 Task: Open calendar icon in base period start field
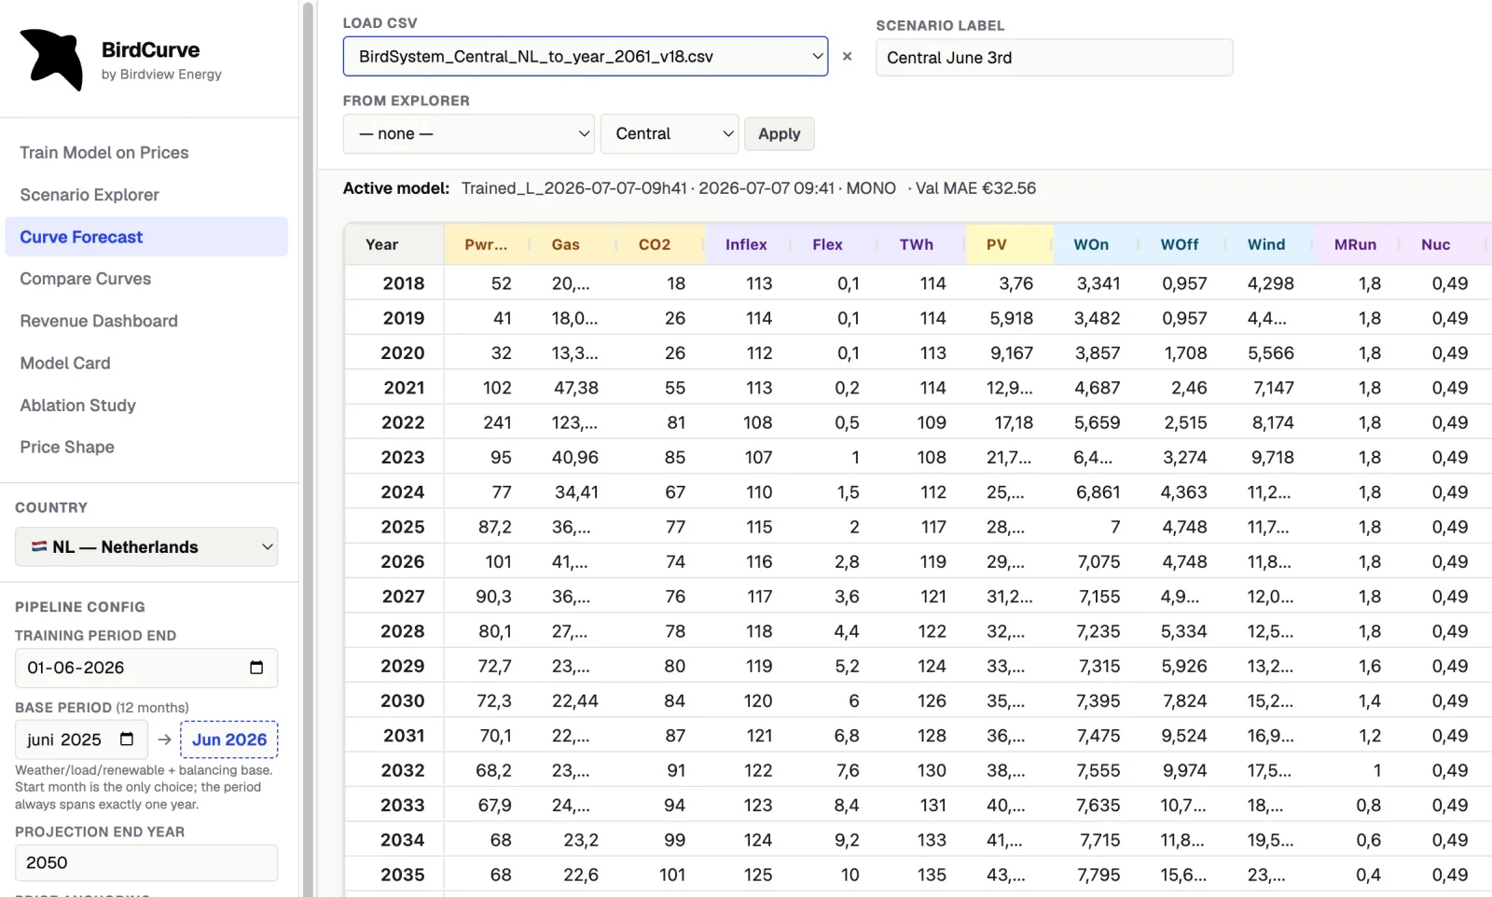click(127, 739)
